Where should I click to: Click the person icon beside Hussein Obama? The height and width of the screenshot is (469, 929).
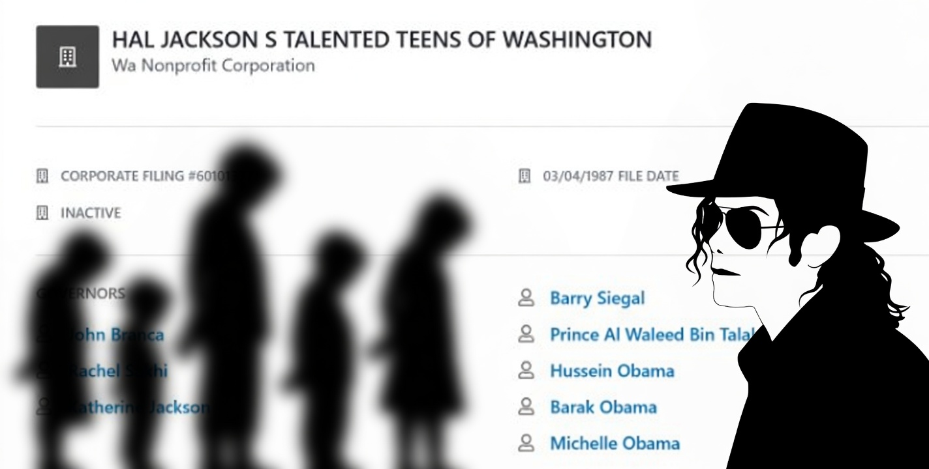526,371
